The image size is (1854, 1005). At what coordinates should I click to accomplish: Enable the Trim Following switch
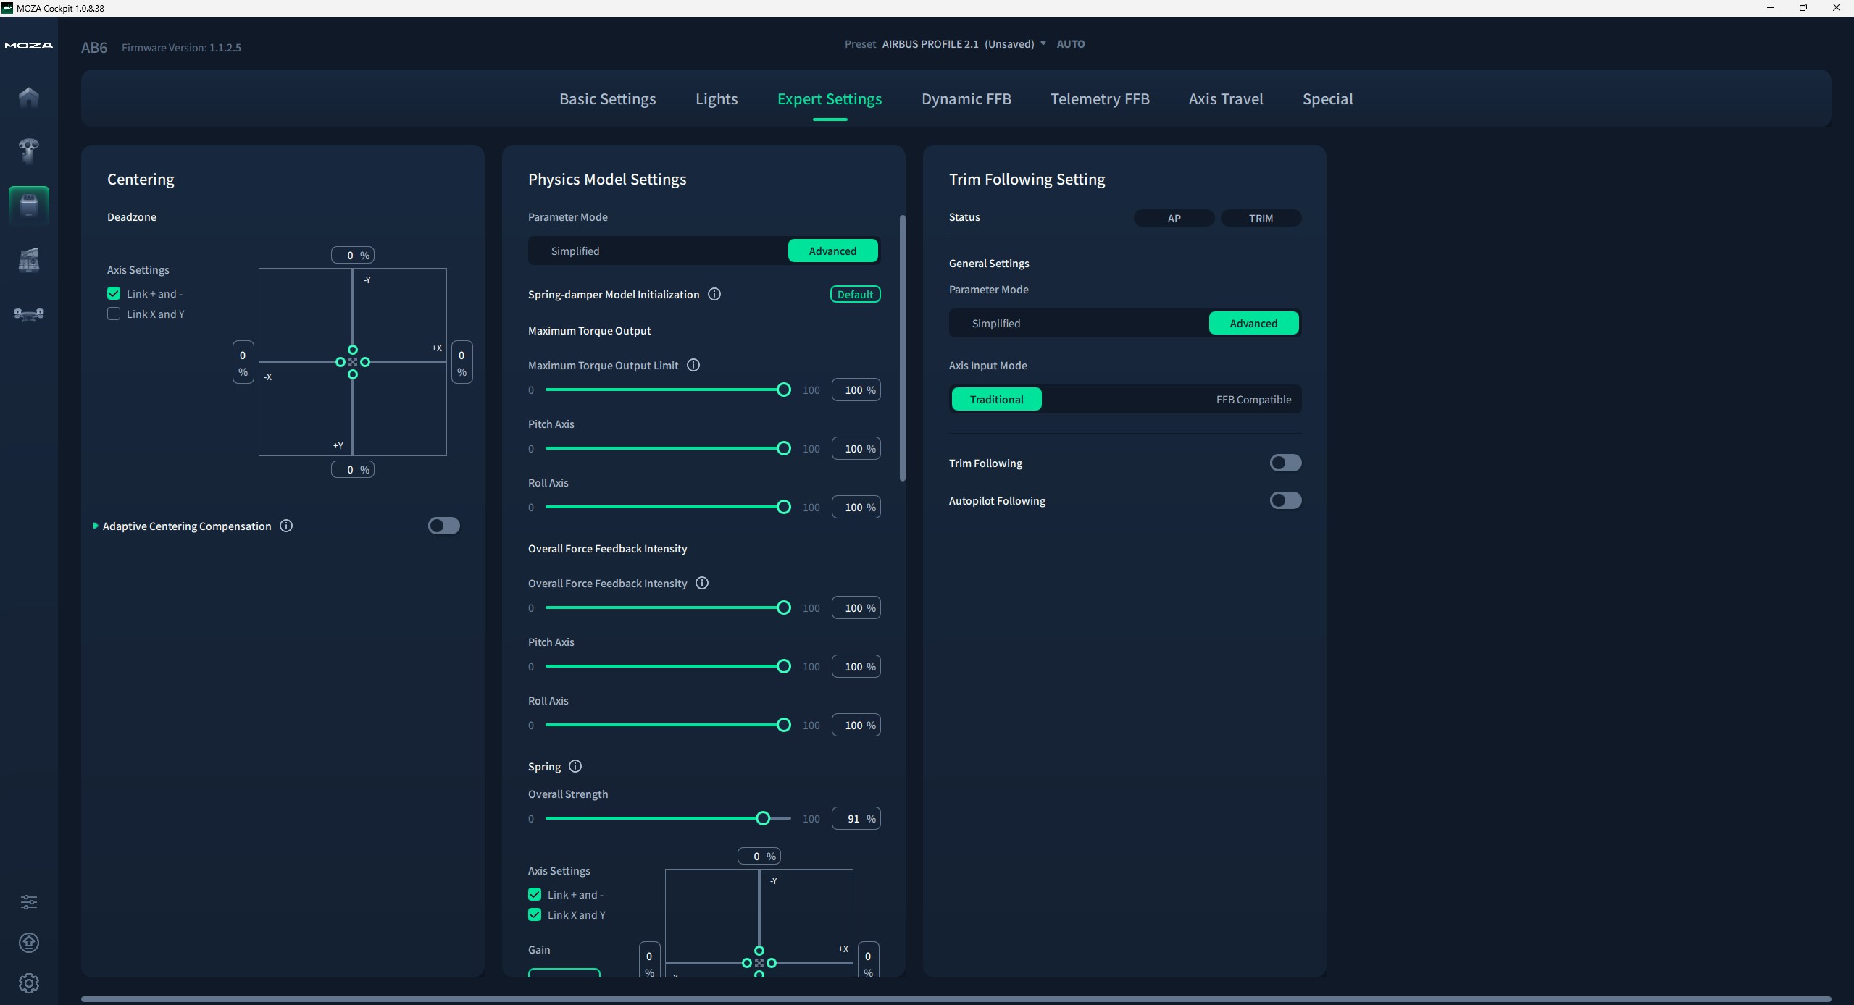[x=1285, y=463]
